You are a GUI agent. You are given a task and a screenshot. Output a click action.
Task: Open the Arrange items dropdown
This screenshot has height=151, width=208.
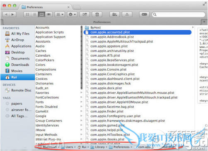[60, 14]
